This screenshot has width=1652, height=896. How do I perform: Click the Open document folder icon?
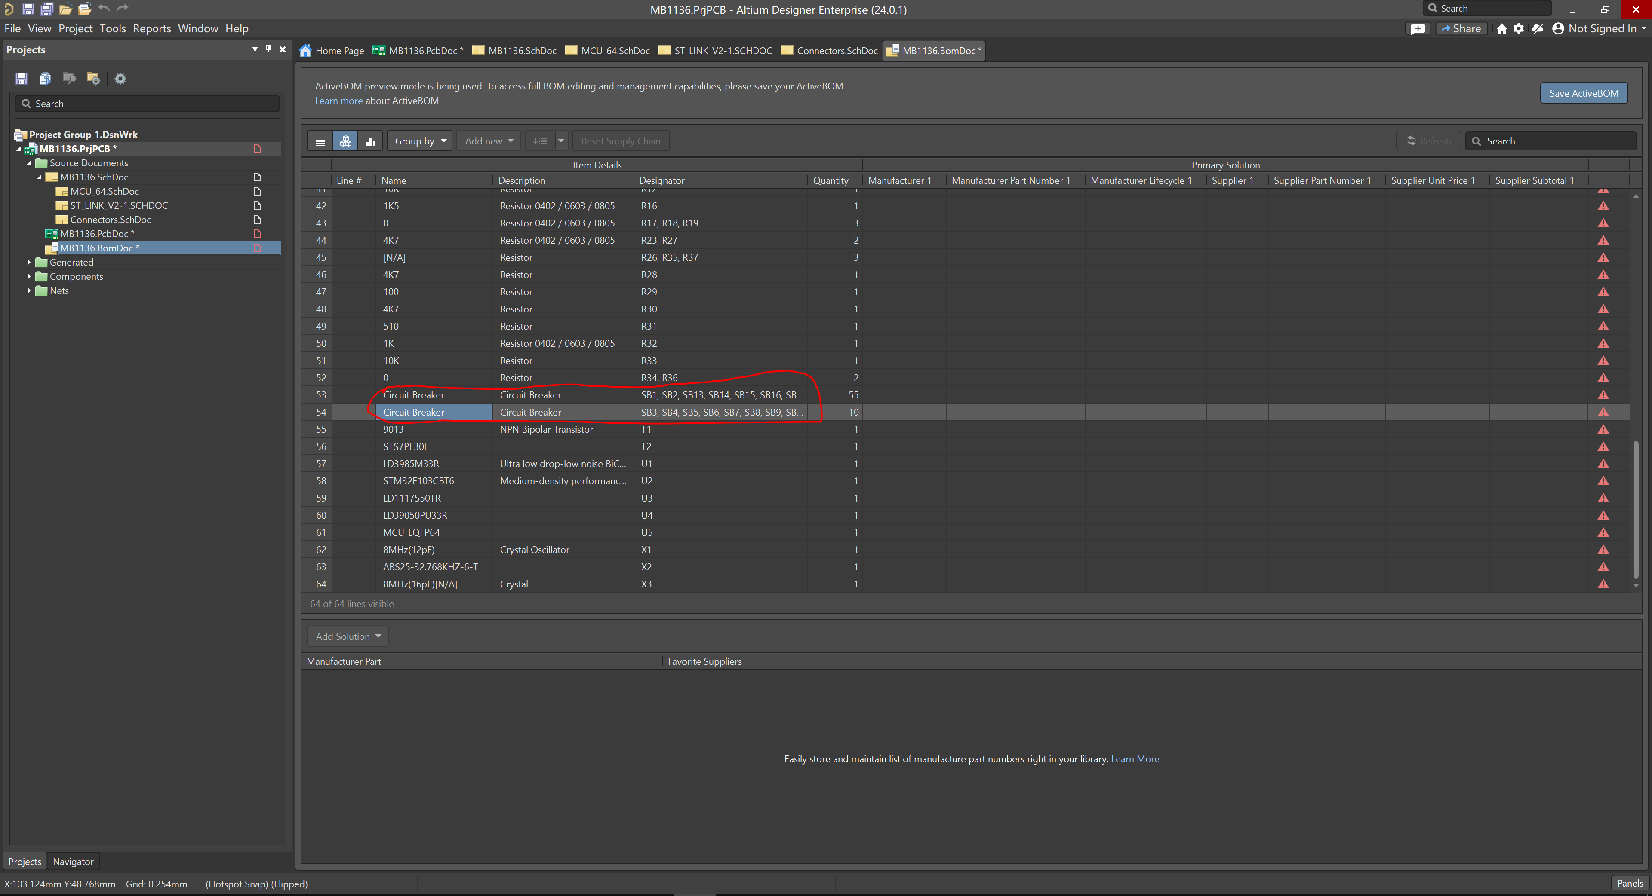click(65, 9)
